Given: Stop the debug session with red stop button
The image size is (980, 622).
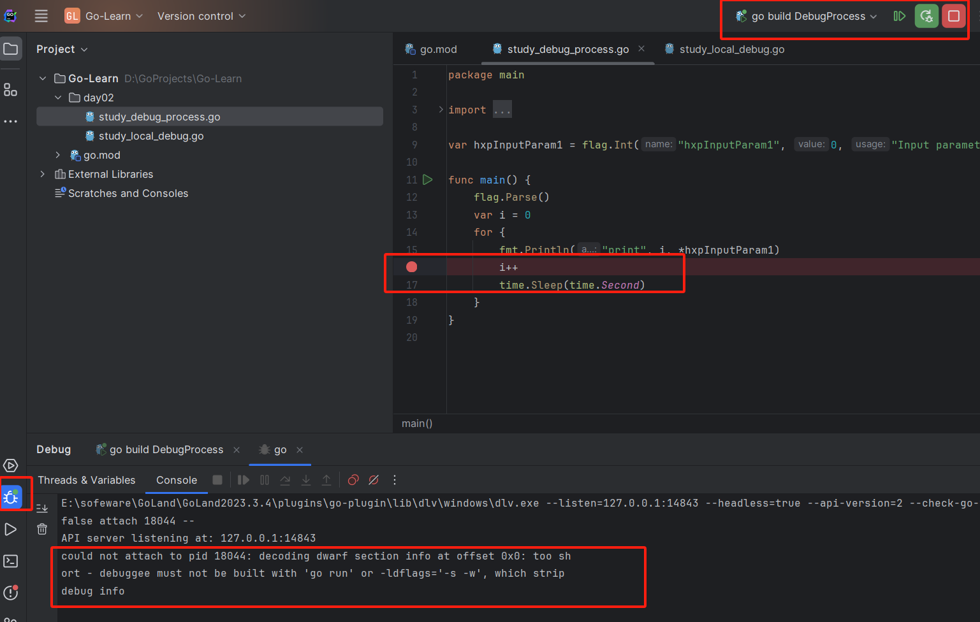Looking at the screenshot, I should (954, 16).
